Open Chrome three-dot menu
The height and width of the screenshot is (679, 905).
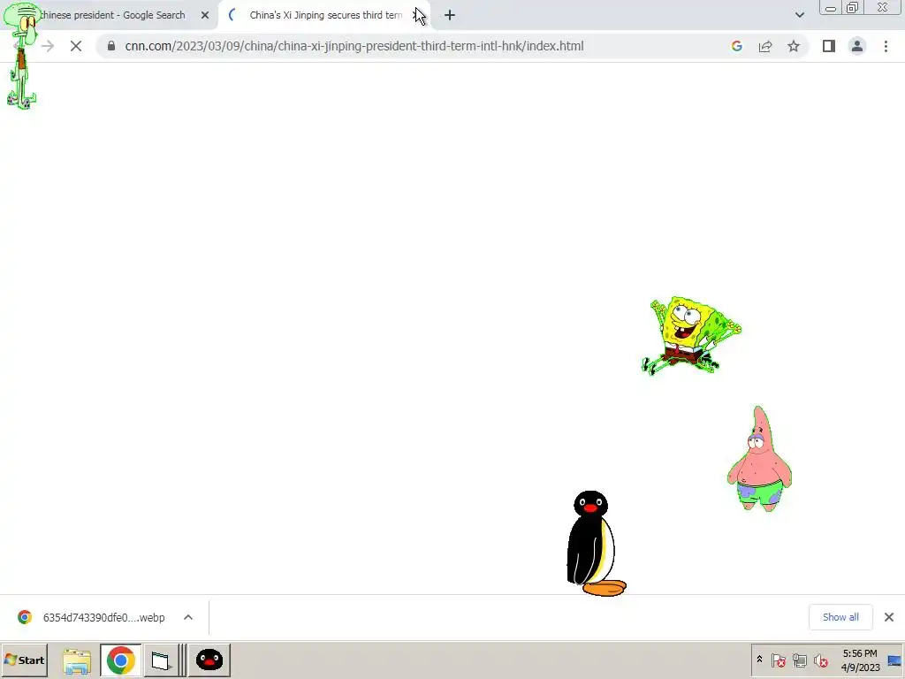point(886,46)
